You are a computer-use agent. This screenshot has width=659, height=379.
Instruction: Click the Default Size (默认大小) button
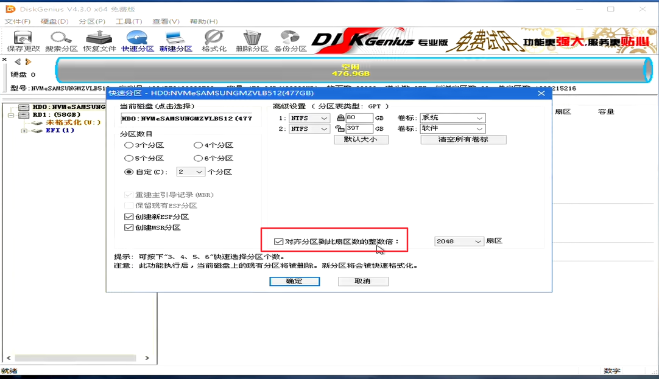361,139
